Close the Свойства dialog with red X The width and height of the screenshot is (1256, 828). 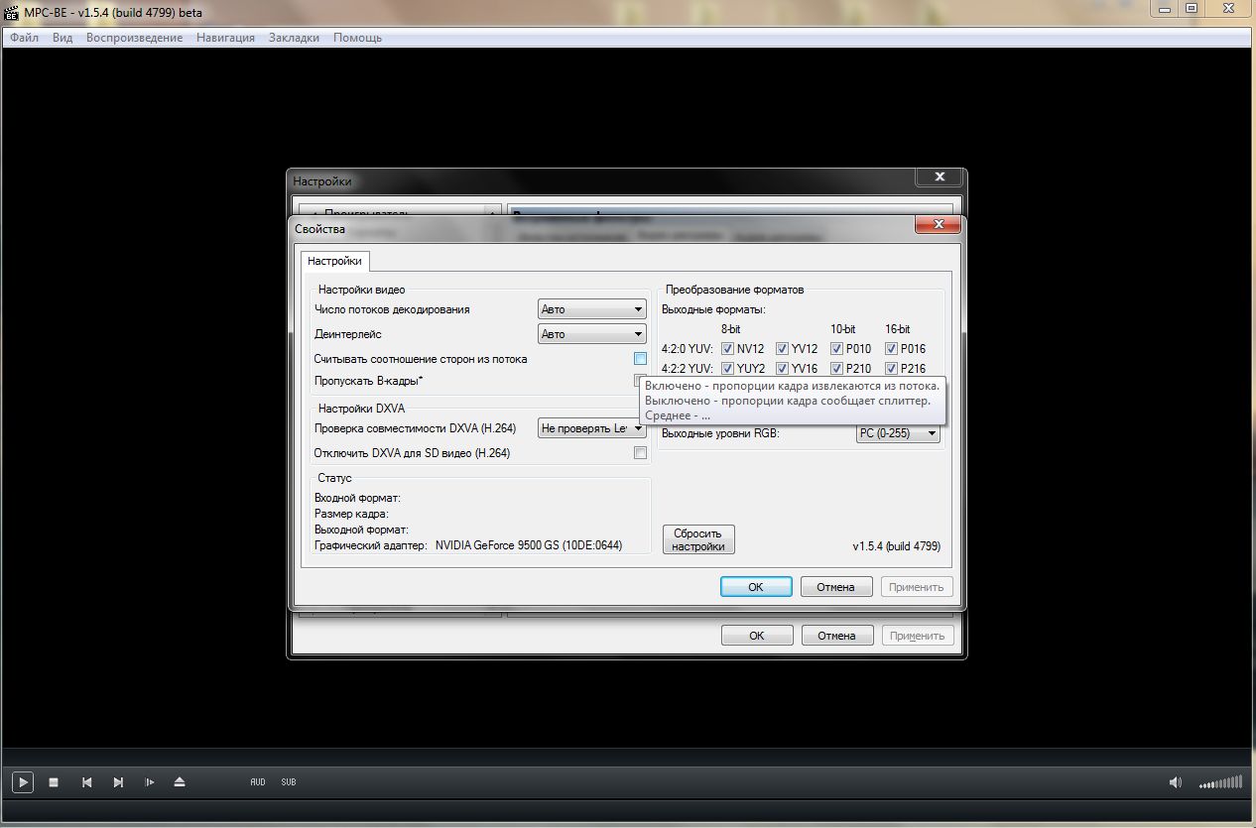938,226
